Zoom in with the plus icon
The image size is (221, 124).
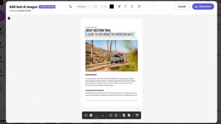(116, 115)
